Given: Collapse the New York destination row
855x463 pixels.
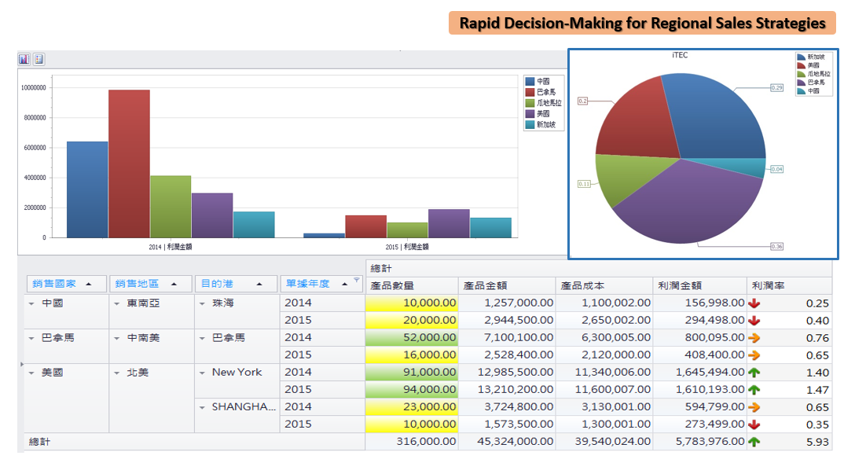Looking at the screenshot, I should click(x=202, y=373).
